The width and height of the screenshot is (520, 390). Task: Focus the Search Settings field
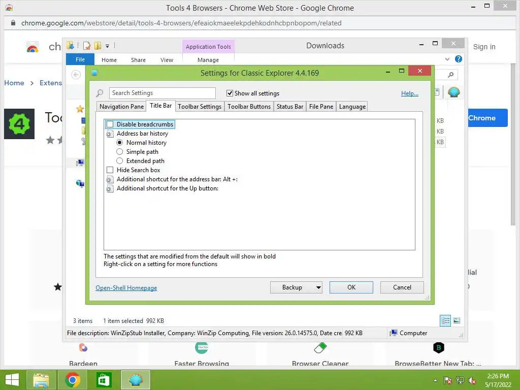pos(162,93)
